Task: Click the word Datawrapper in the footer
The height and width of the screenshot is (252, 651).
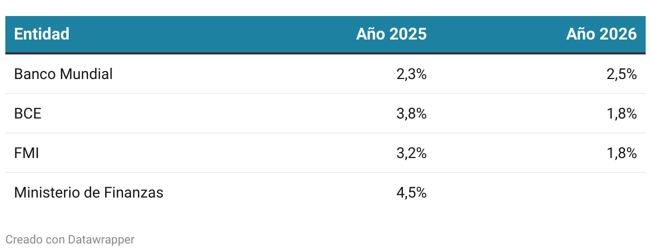Action: click(x=101, y=240)
